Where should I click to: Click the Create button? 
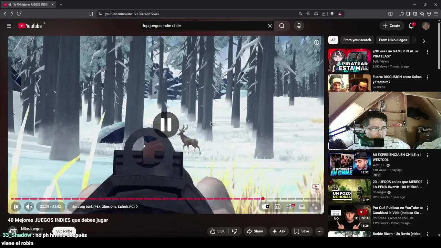[391, 26]
